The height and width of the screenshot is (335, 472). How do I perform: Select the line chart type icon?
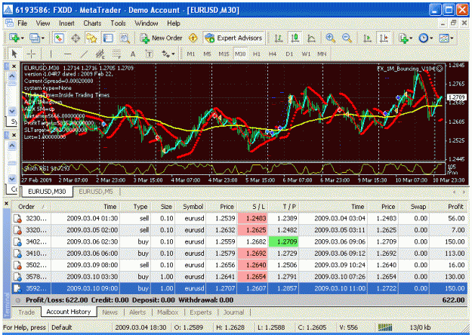[x=311, y=38]
